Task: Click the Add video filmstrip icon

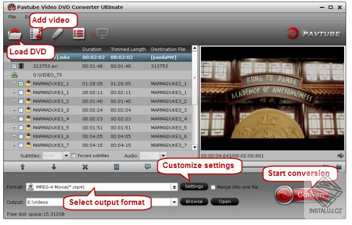Action: [36, 34]
